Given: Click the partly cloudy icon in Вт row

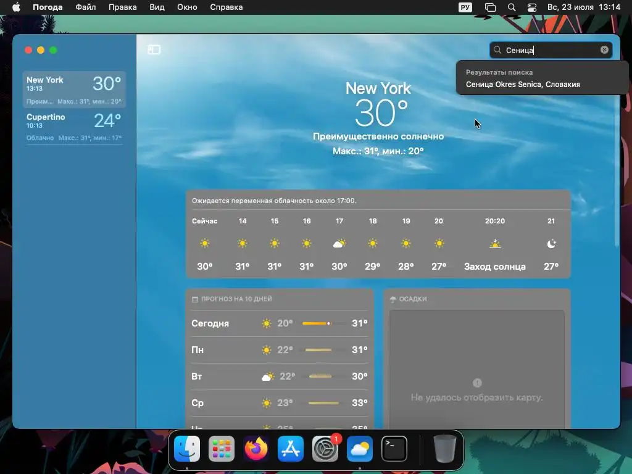Looking at the screenshot, I should [x=268, y=376].
